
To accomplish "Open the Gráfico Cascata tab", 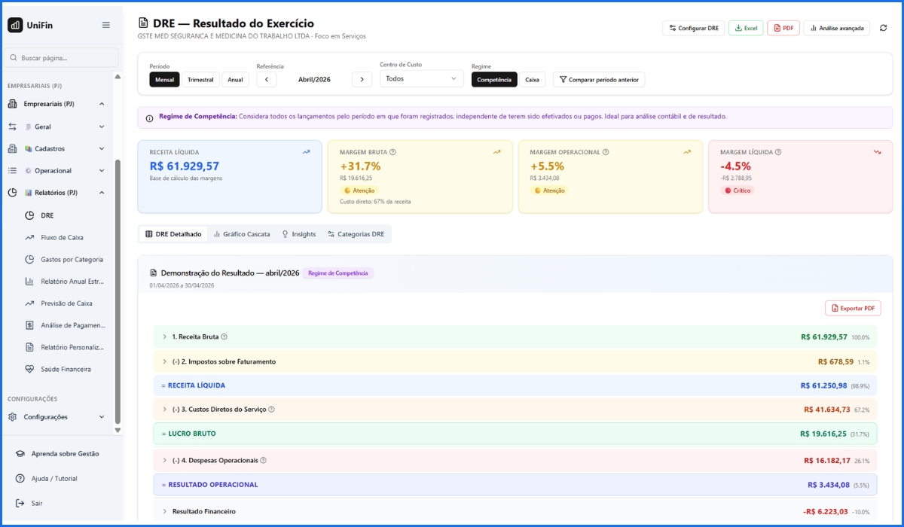I will click(242, 234).
